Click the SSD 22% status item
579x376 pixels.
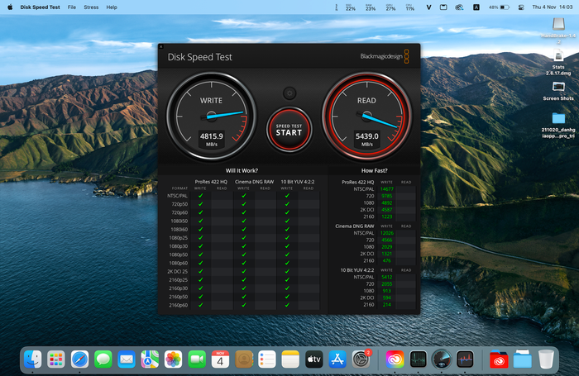point(351,7)
